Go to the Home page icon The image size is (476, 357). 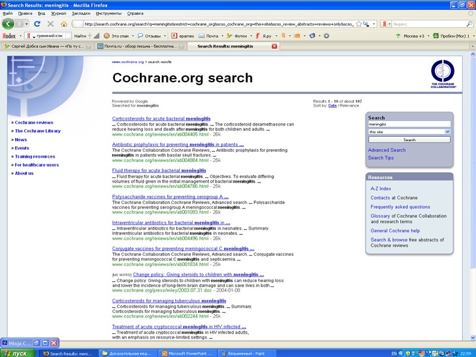coord(64,24)
